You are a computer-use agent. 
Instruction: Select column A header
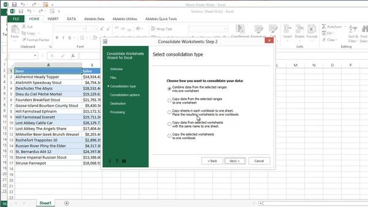point(48,65)
